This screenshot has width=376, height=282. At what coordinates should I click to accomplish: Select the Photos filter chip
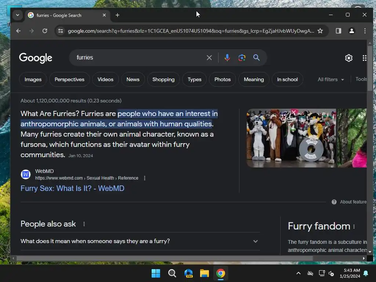click(222, 79)
